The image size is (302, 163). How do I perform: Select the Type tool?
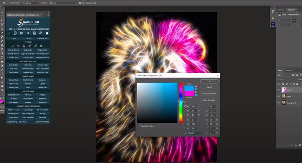click(2, 74)
